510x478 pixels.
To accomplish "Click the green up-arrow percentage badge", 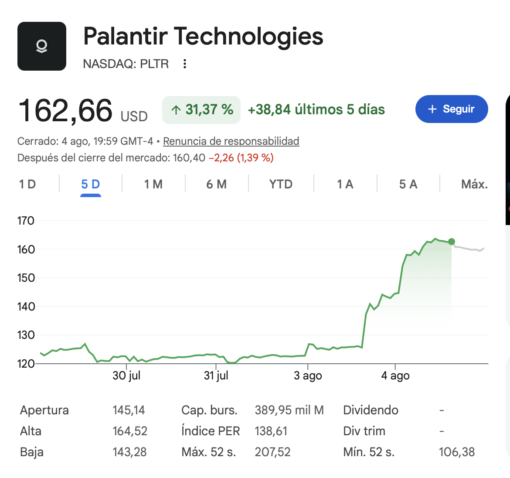I will point(201,109).
